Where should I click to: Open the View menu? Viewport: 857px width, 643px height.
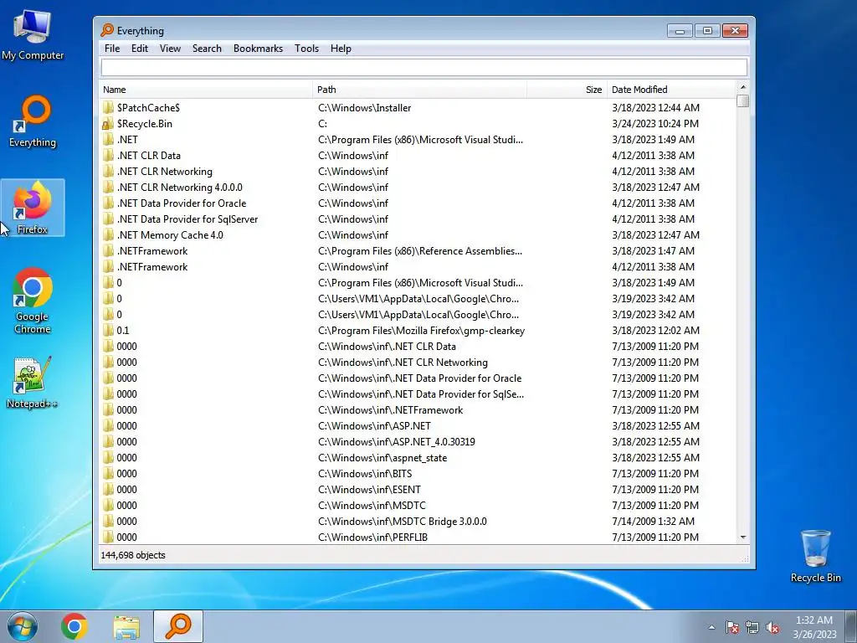(170, 48)
